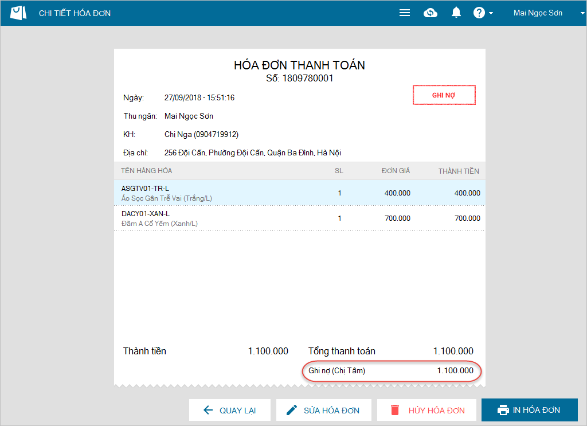
Task: Click the shopping bag app logo
Action: (18, 13)
